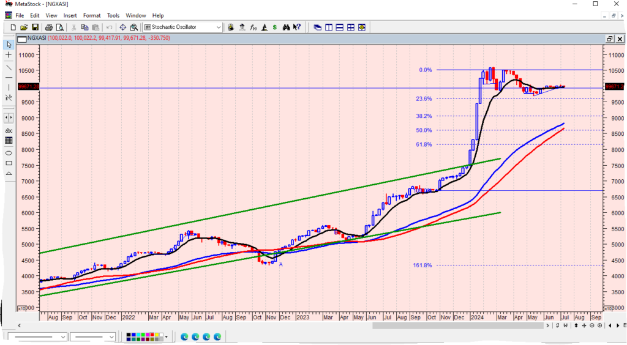Switch to W weekly periodicity button
This screenshot has height=345, width=627.
coord(566,325)
